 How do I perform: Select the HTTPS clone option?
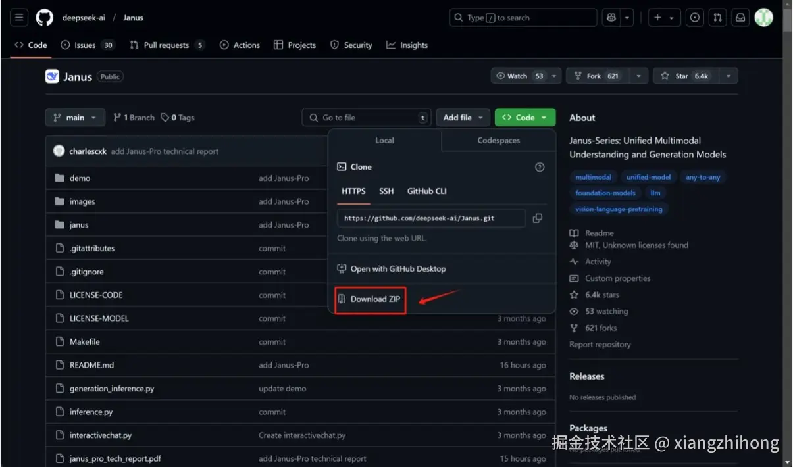(353, 191)
